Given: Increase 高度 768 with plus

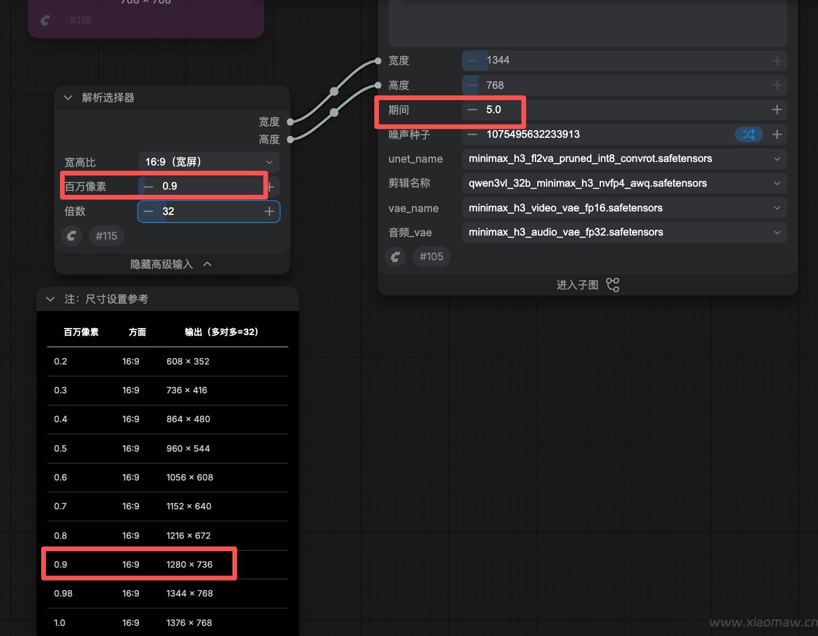Looking at the screenshot, I should (x=777, y=85).
